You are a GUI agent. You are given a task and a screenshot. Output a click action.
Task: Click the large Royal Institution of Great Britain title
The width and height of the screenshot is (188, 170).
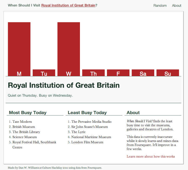(64, 85)
